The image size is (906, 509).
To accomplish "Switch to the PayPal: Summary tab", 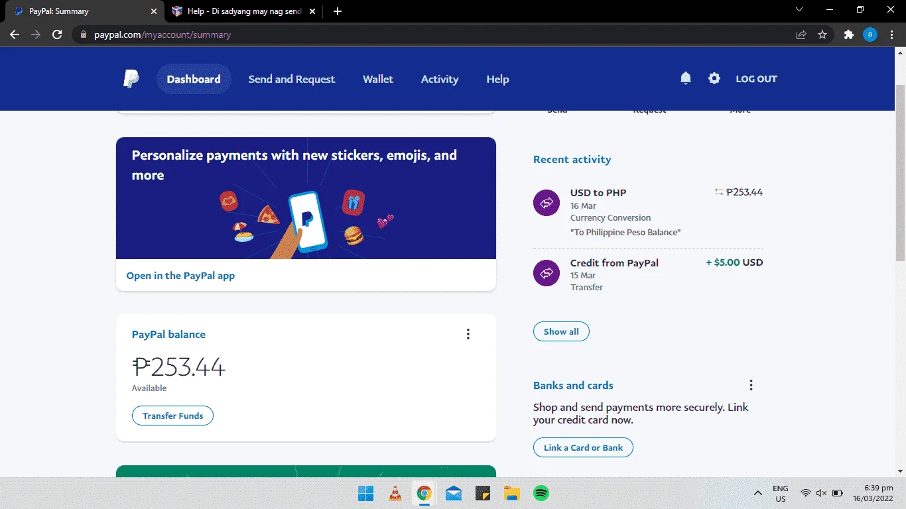I will [83, 11].
